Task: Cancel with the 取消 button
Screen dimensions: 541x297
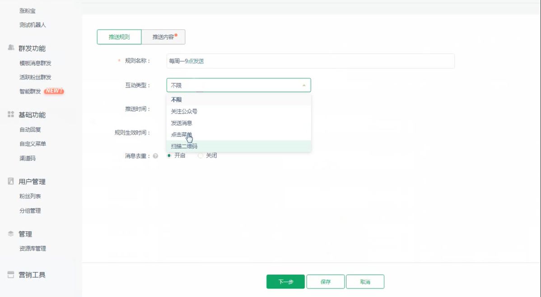Action: pos(365,281)
